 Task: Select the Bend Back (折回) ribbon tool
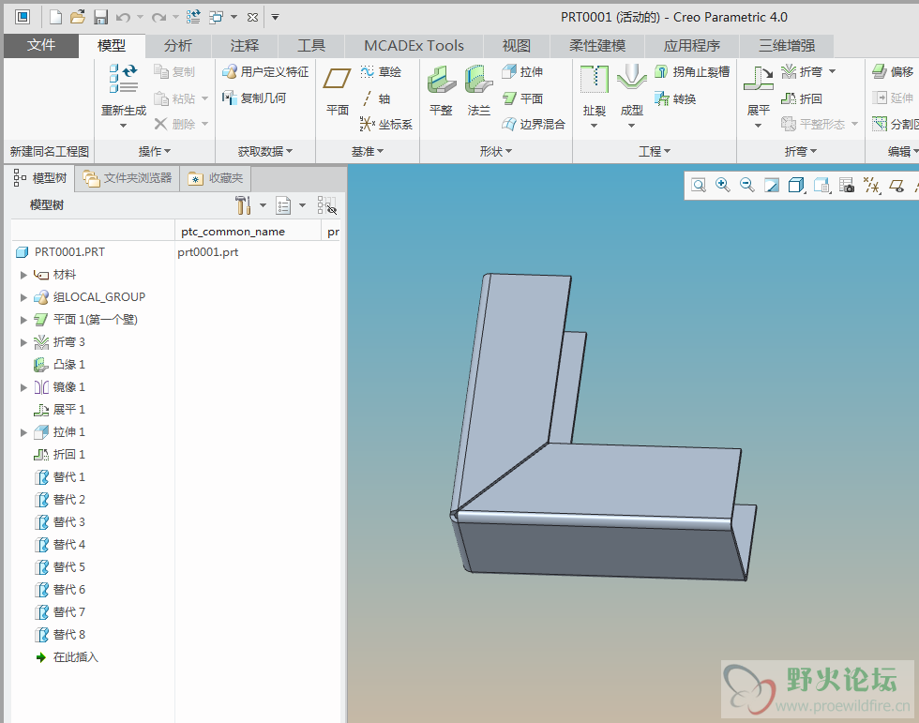pos(802,98)
